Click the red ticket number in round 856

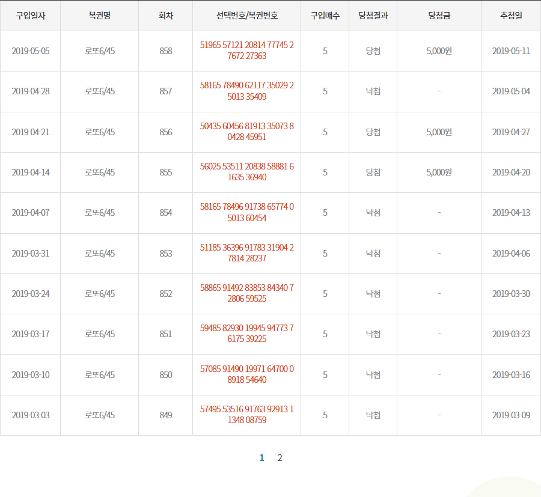(x=246, y=132)
